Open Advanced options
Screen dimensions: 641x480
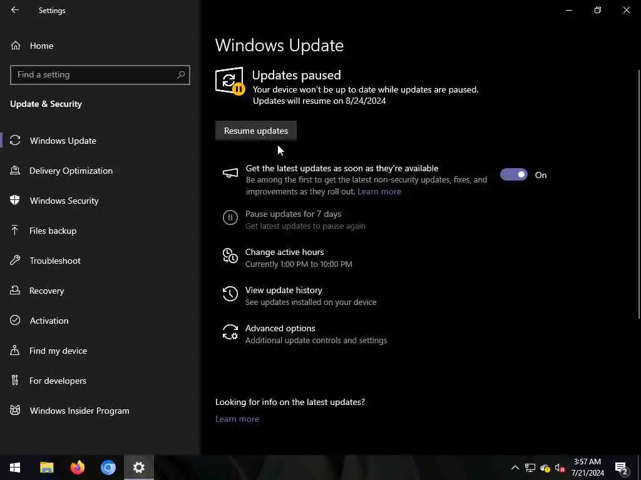click(x=280, y=328)
